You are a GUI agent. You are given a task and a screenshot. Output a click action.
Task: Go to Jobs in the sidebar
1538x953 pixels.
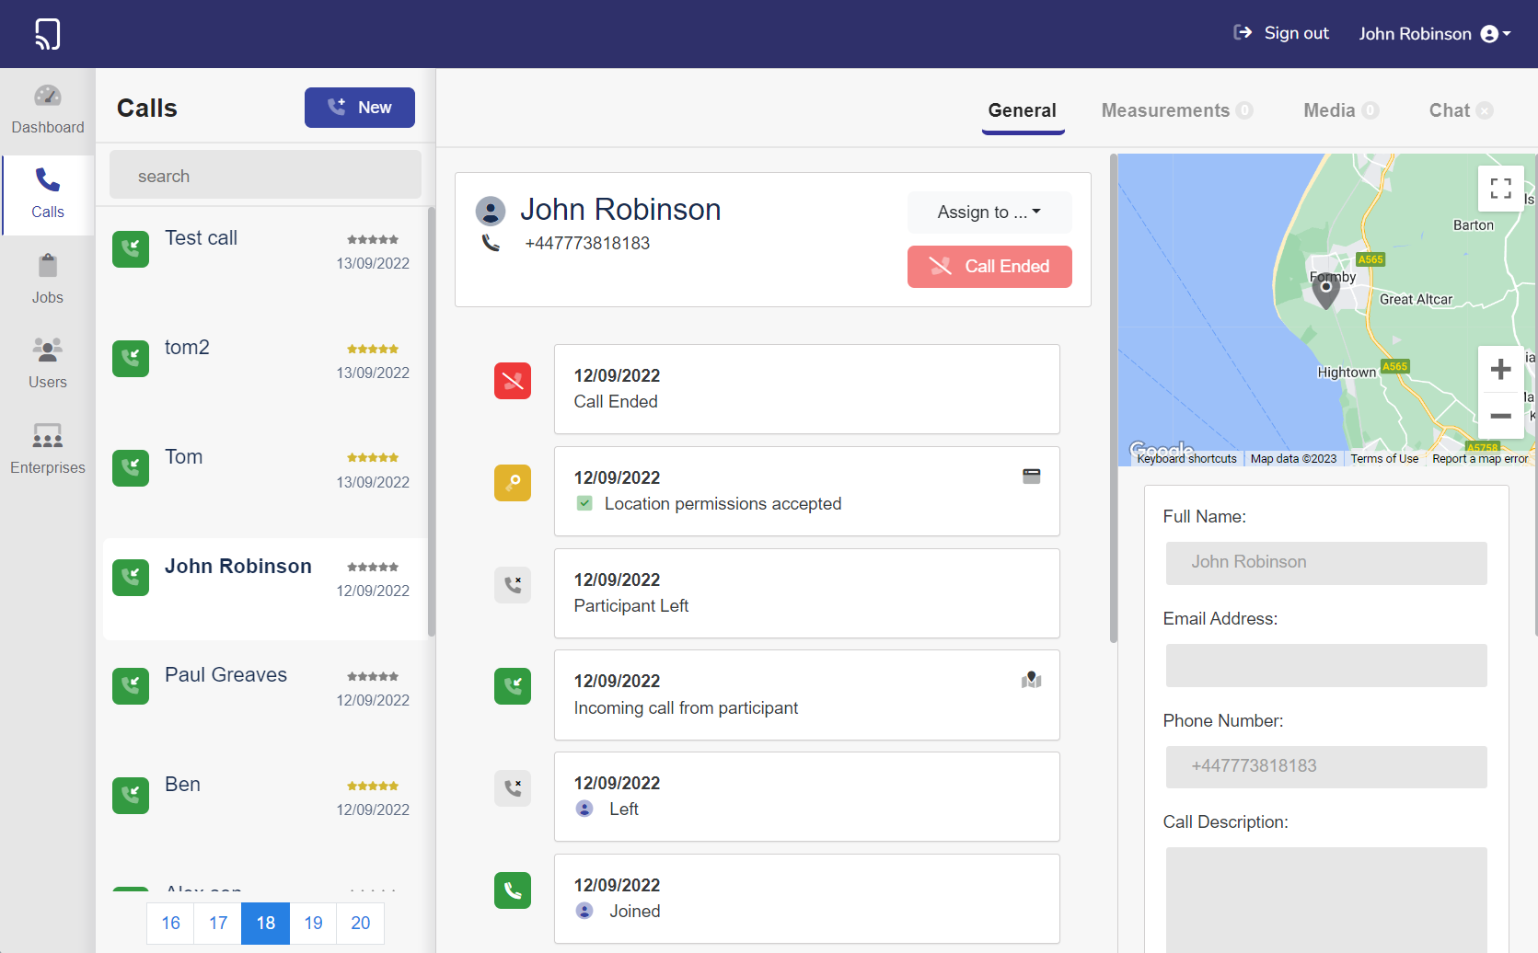(48, 280)
